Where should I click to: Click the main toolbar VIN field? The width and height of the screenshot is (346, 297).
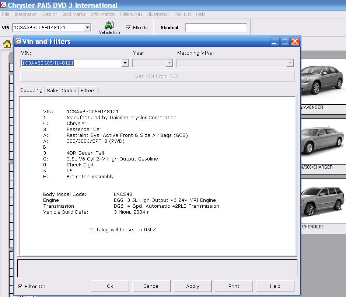pyautogui.click(x=49, y=27)
